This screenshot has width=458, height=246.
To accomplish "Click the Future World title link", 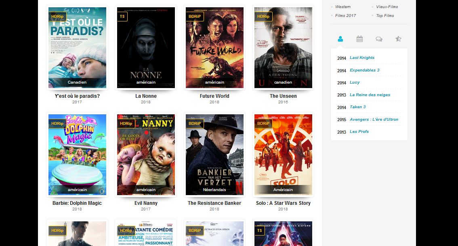I will 214,96.
